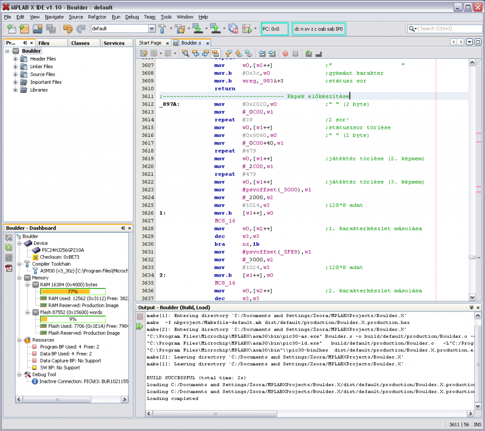
Task: Click the Debug Project toolbar icon
Action: [x=247, y=29]
